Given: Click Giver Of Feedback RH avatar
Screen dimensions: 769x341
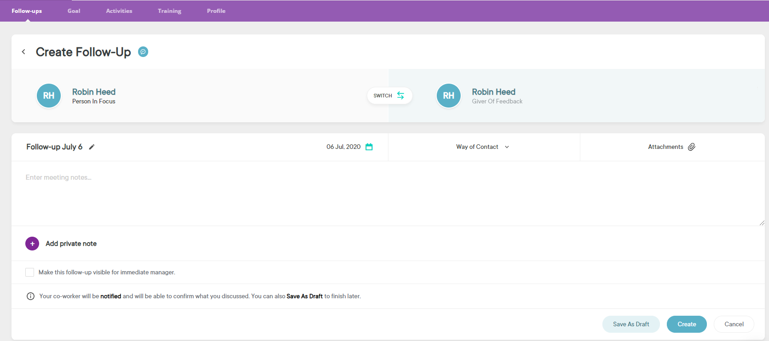Looking at the screenshot, I should [449, 96].
